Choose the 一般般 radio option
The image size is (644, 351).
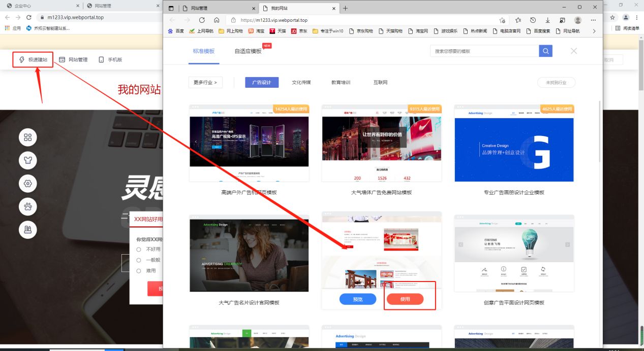[139, 260]
